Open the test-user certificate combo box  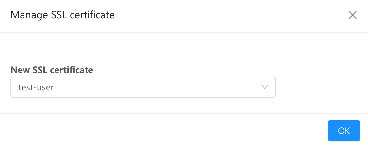click(143, 87)
